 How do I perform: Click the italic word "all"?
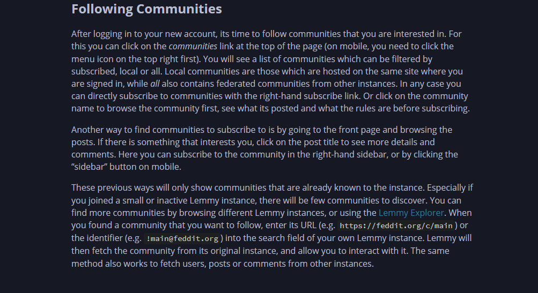tap(154, 84)
